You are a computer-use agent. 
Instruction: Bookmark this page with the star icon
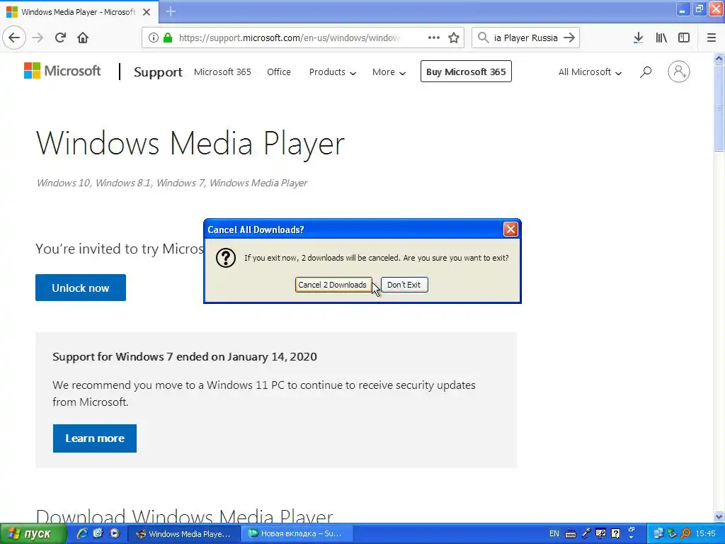tap(454, 38)
